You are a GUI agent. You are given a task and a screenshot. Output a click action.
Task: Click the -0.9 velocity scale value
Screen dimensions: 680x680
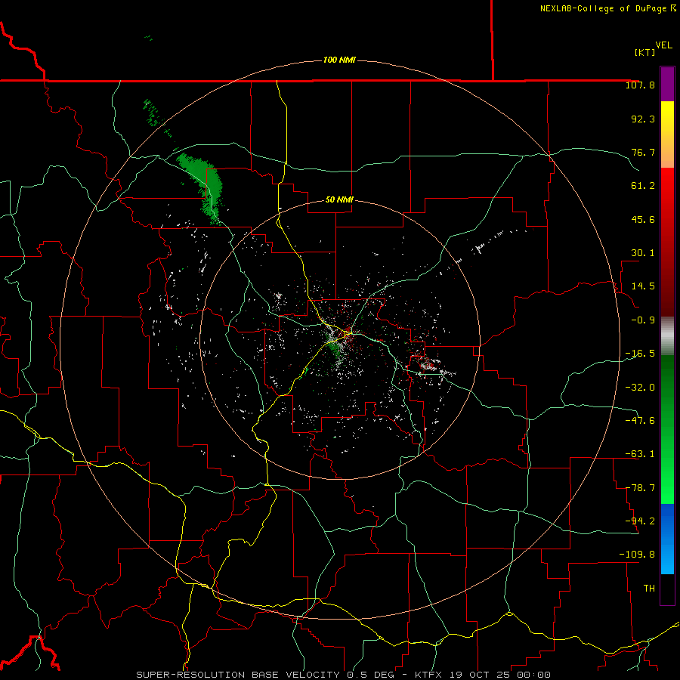643,320
